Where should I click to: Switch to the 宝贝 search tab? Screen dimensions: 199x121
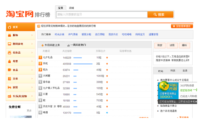click(61, 8)
